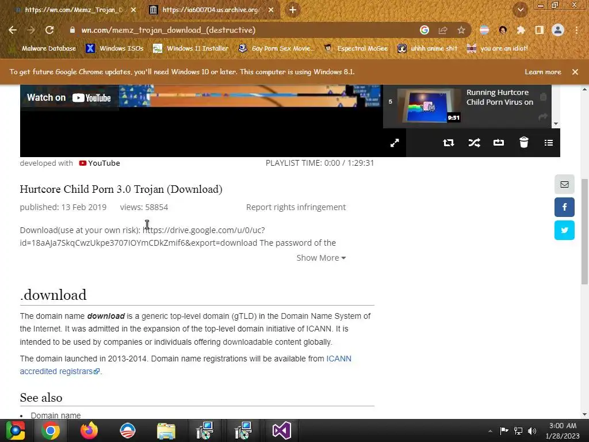This screenshot has height=442, width=589.
Task: Open the volume speaker tray icon
Action: click(532, 431)
